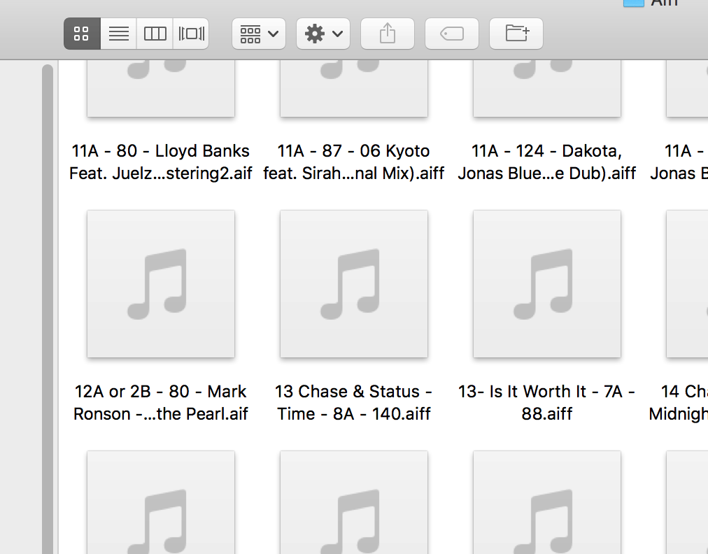Switch Finder to icon view
The image size is (708, 554).
pos(82,34)
